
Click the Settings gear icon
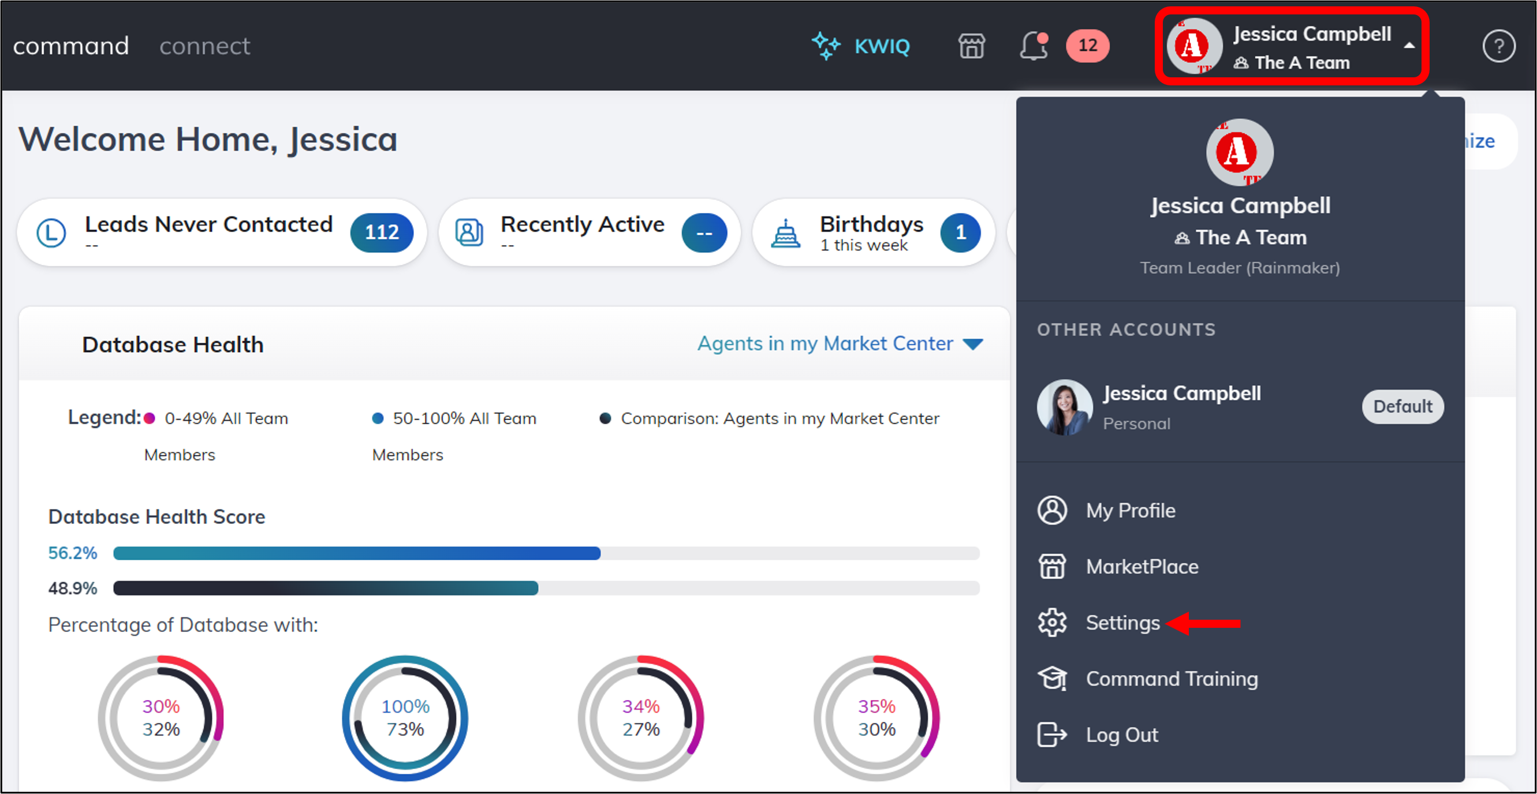pyautogui.click(x=1052, y=622)
